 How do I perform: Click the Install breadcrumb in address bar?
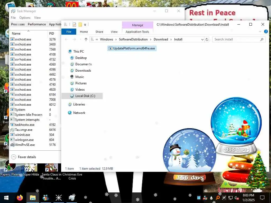pyautogui.click(x=178, y=40)
